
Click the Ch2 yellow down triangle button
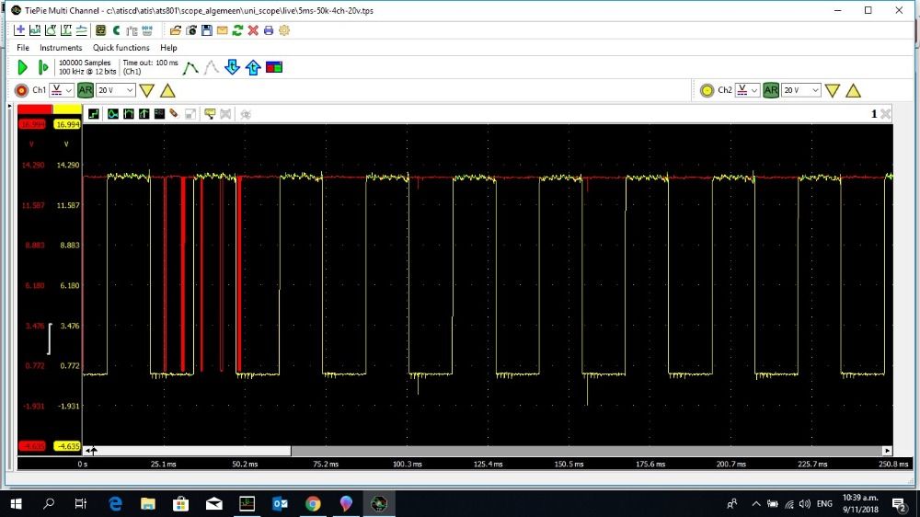(833, 90)
